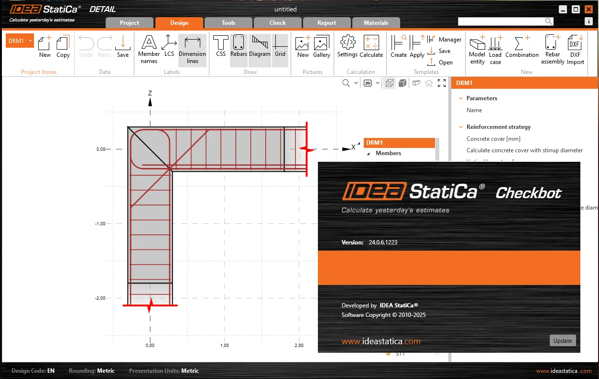599x379 pixels.
Task: Open the Report tab
Action: click(x=327, y=22)
